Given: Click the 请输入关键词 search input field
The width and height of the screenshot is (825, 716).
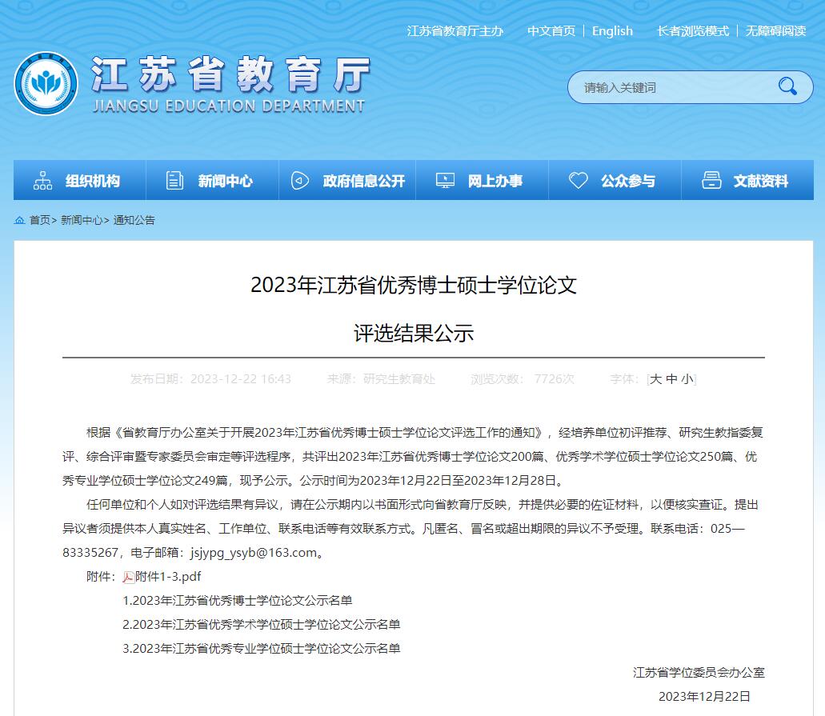Looking at the screenshot, I should [x=672, y=87].
